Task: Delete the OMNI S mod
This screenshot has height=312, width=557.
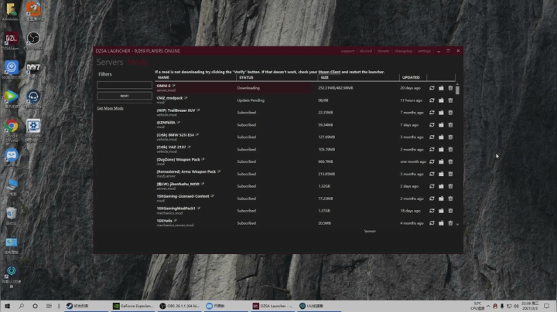Action: tap(450, 88)
